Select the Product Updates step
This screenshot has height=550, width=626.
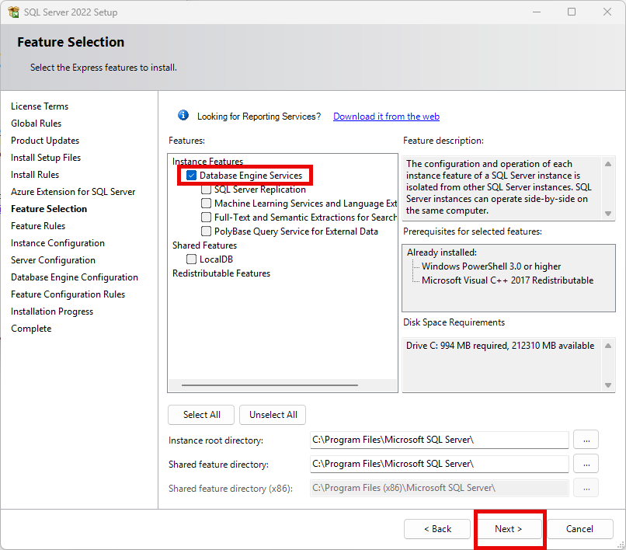[45, 141]
